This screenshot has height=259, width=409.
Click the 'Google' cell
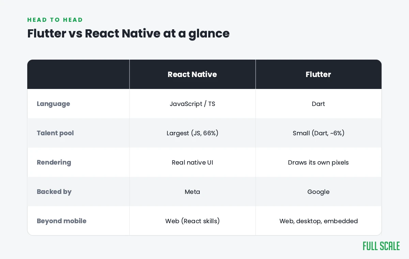click(318, 192)
